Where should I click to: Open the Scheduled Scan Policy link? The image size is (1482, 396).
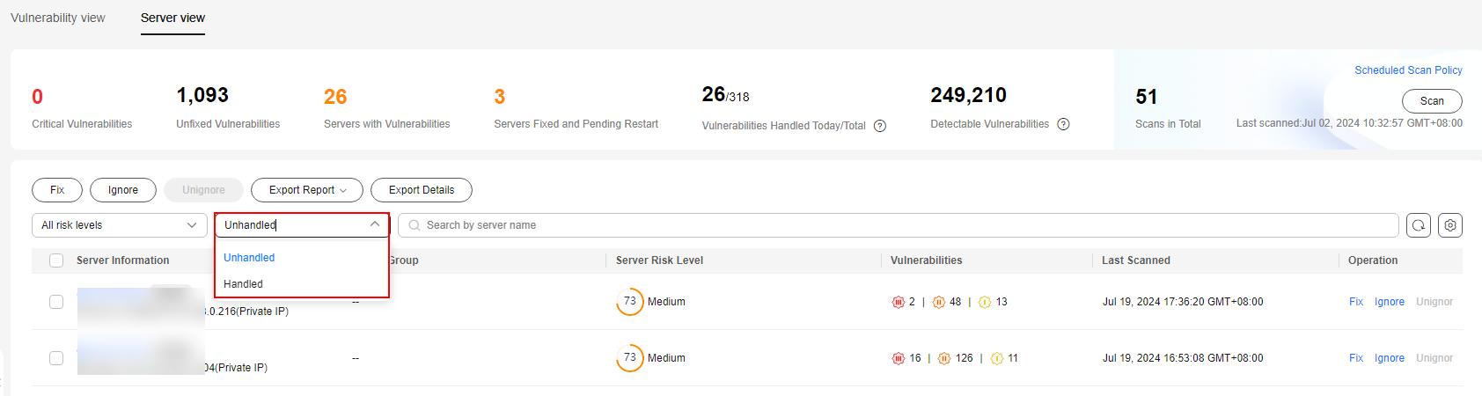1408,70
